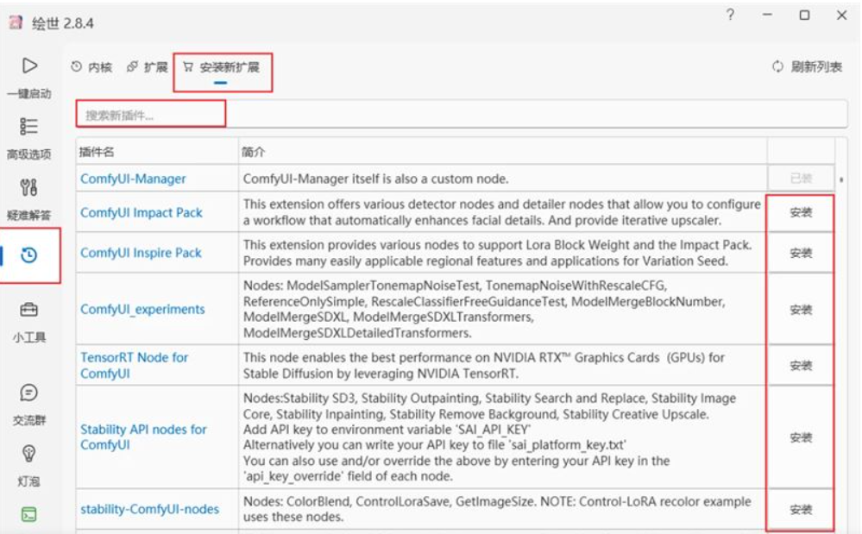Screen dimensions: 862x534
Task: Click the one-click launch play icon
Action: click(x=29, y=66)
